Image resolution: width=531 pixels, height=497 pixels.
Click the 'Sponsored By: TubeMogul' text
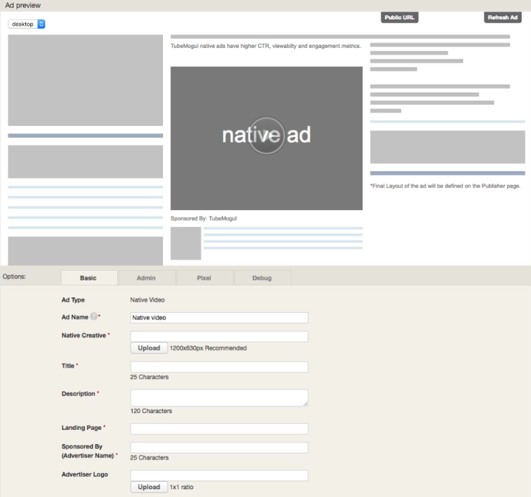point(204,218)
